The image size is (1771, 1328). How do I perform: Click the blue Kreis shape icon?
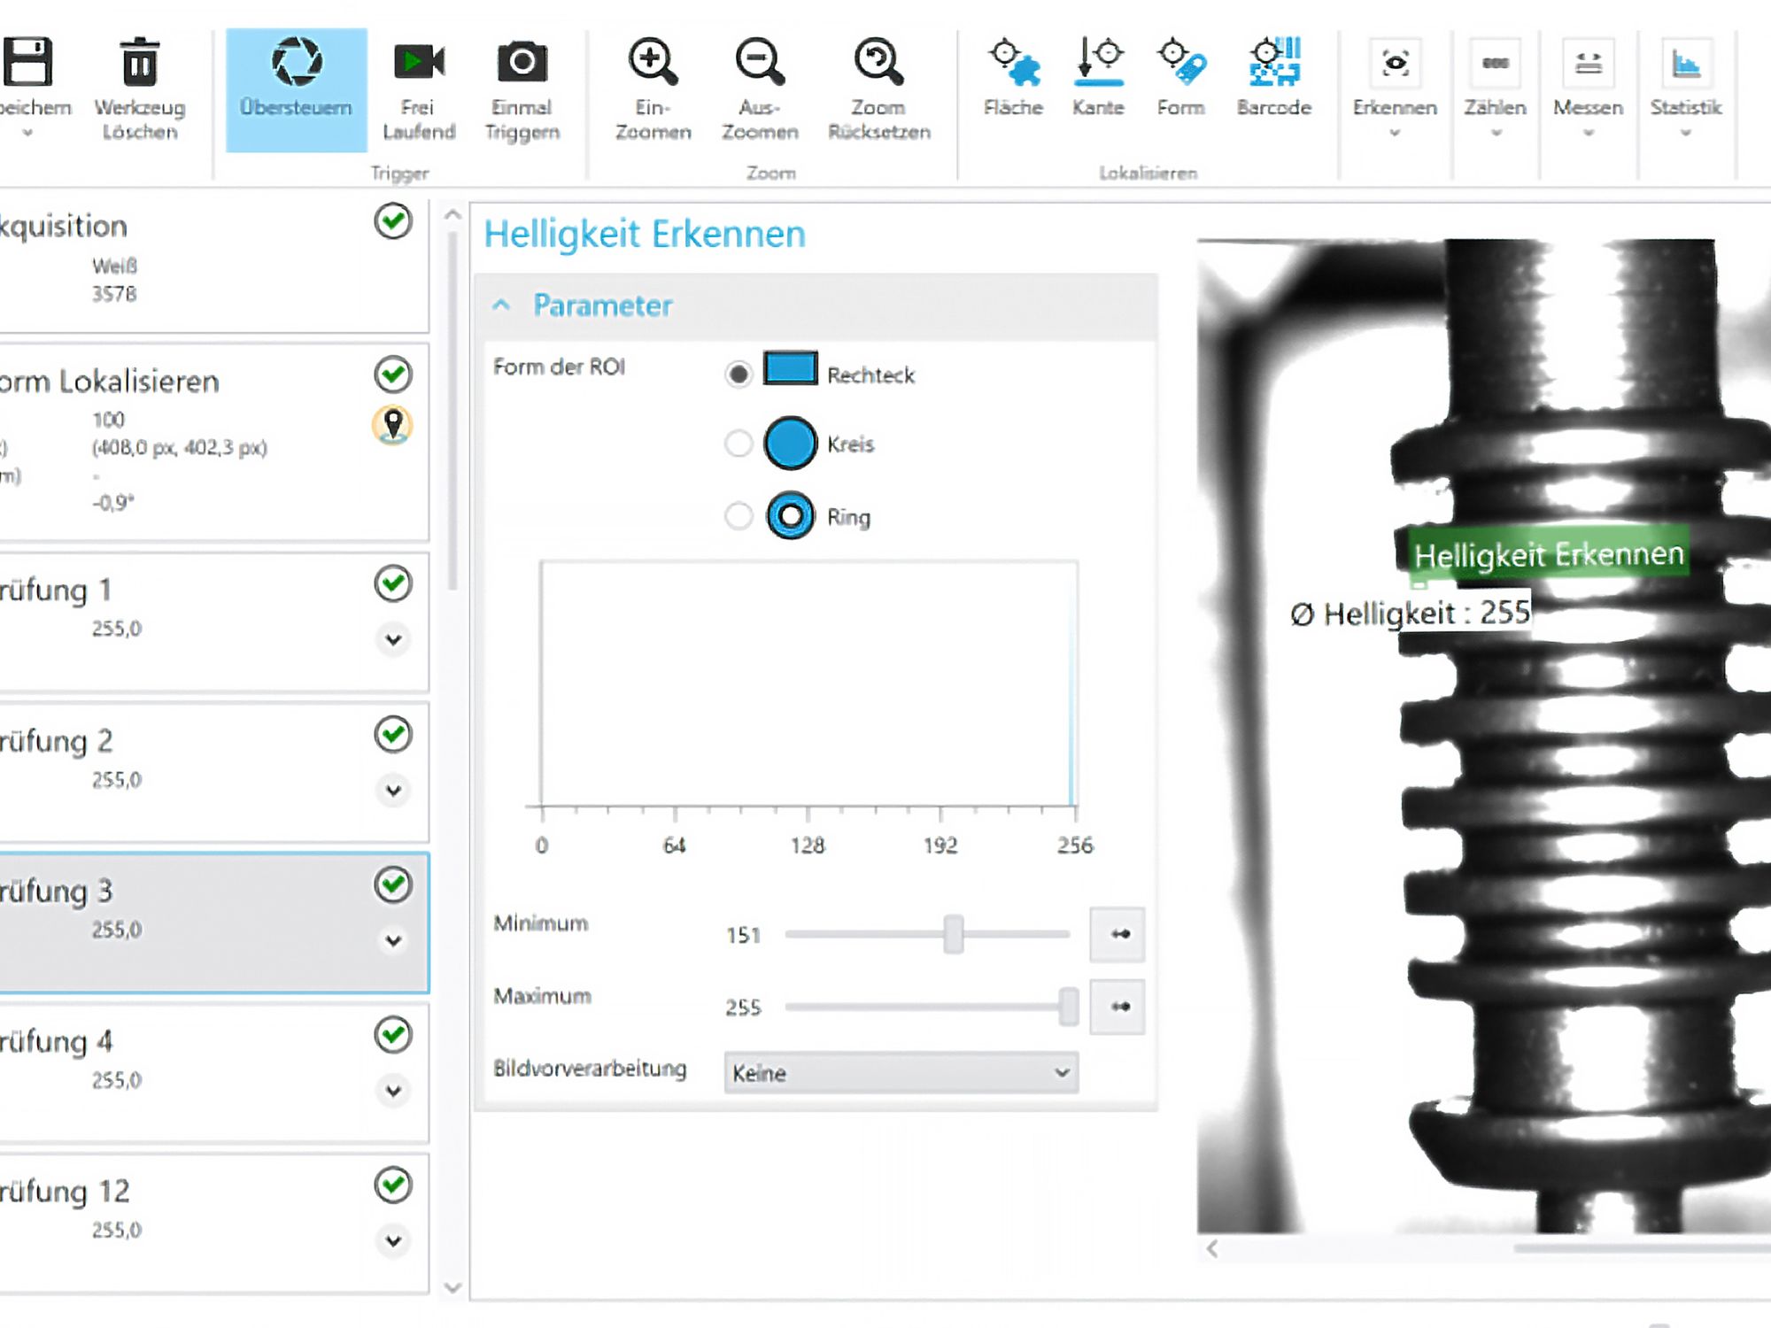(x=790, y=443)
